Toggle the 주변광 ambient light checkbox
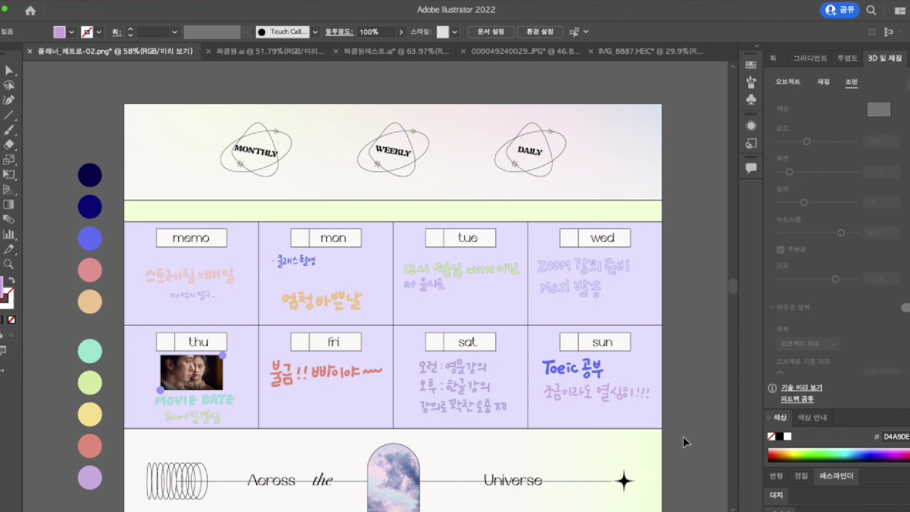Screen dimensions: 910x512 click(781, 249)
